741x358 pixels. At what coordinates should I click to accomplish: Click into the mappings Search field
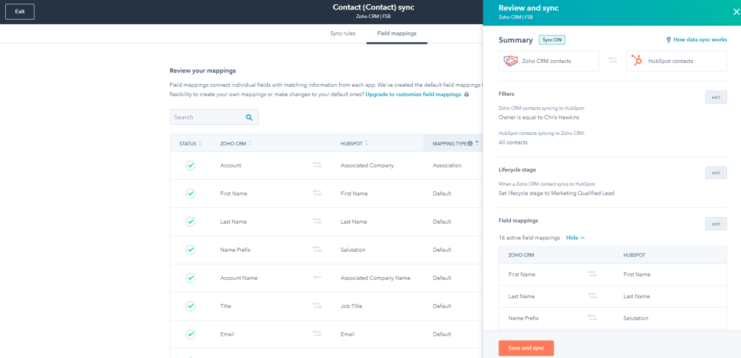206,117
